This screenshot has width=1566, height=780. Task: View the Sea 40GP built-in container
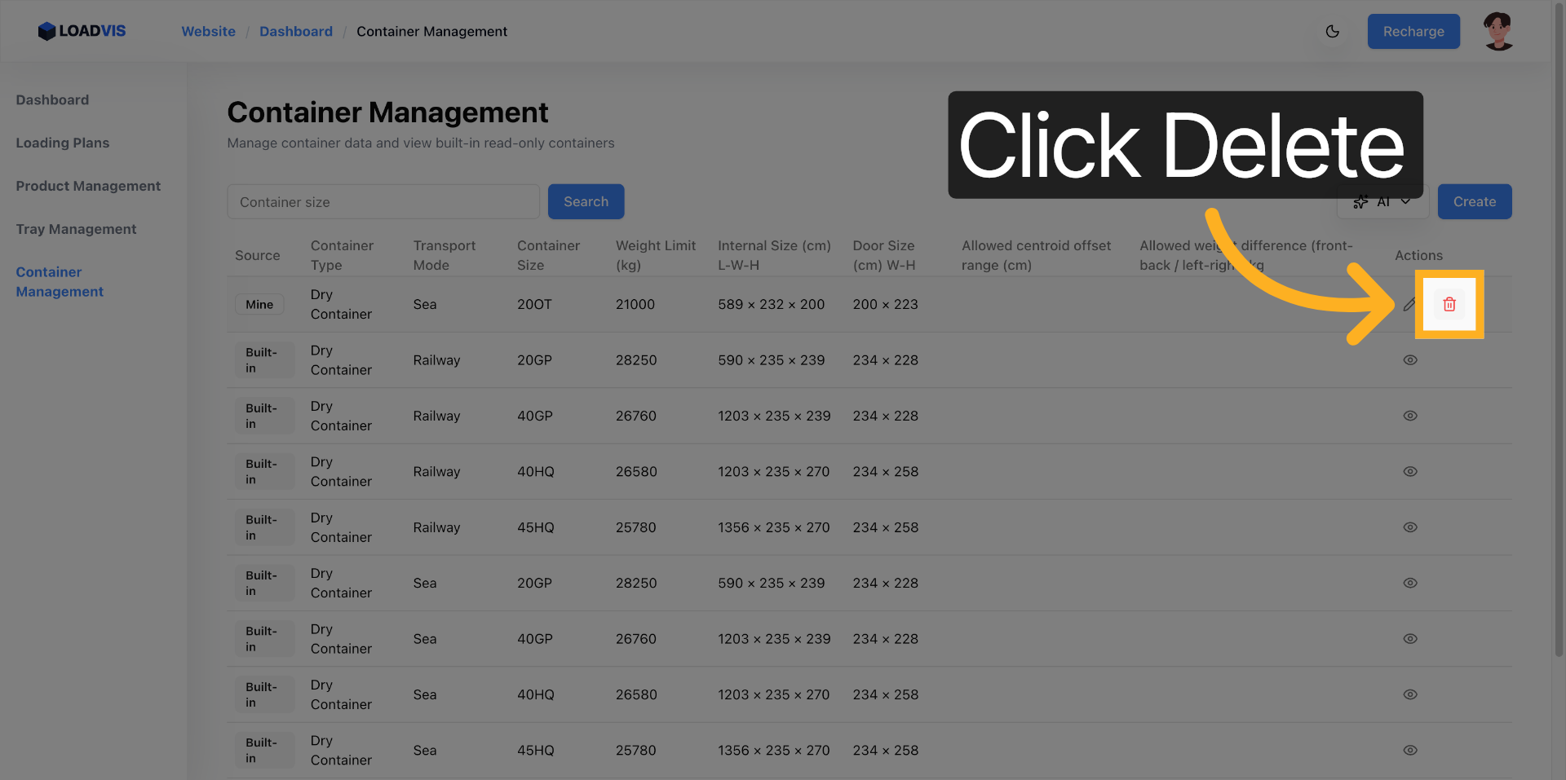coord(1409,639)
